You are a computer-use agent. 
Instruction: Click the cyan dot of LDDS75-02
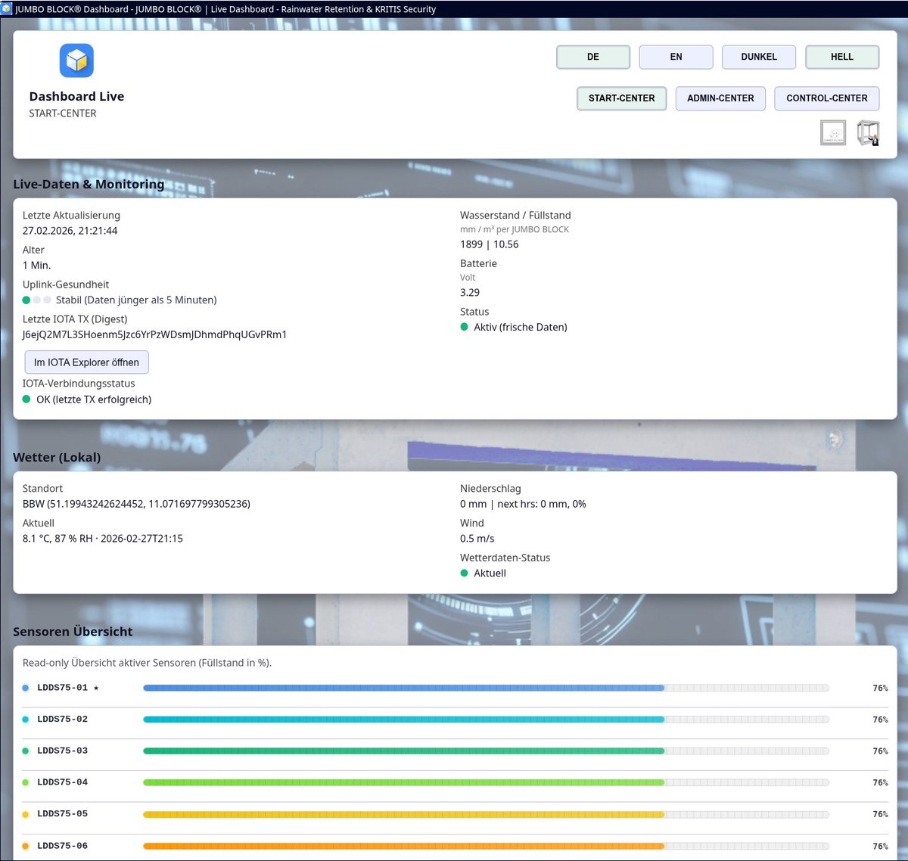26,720
